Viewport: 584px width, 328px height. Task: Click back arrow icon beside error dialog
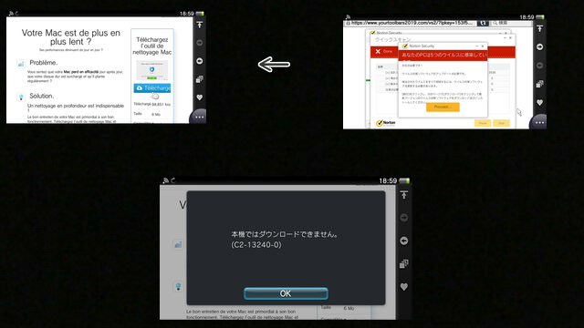click(404, 241)
